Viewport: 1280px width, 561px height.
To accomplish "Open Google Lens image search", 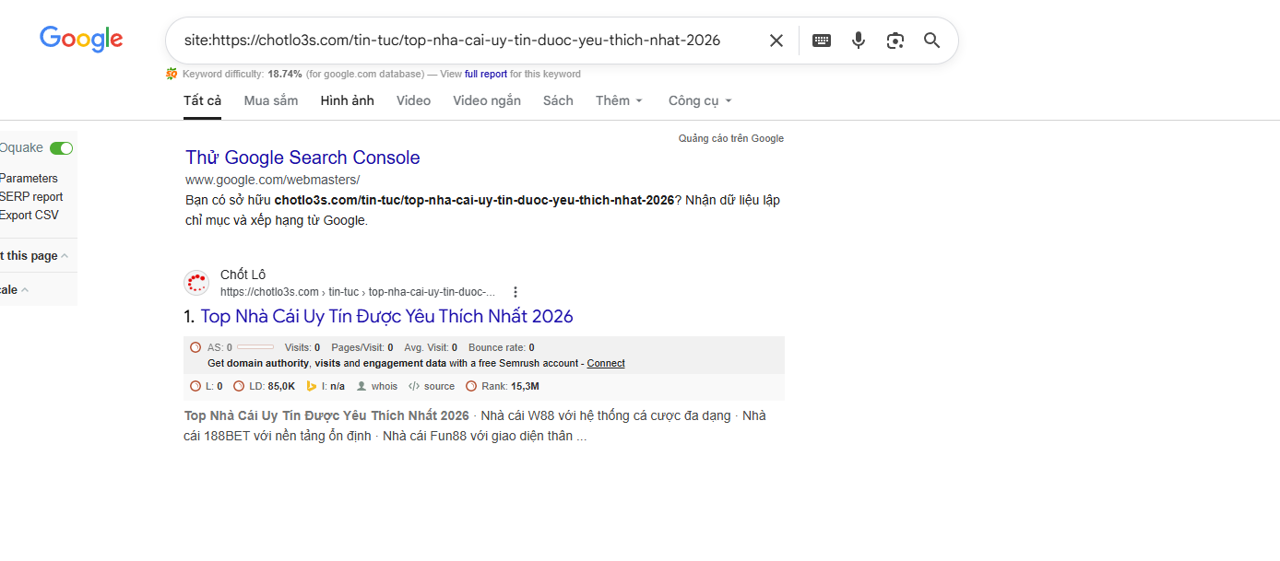I will pyautogui.click(x=895, y=41).
